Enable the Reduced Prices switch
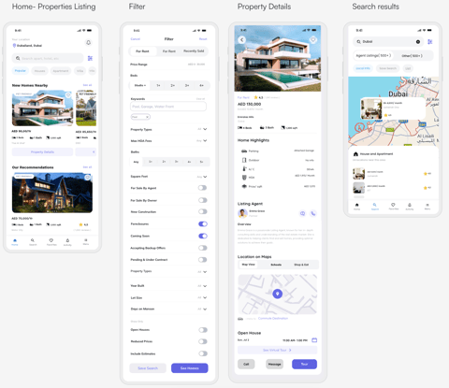Image resolution: width=449 pixels, height=388 pixels. coord(203,341)
